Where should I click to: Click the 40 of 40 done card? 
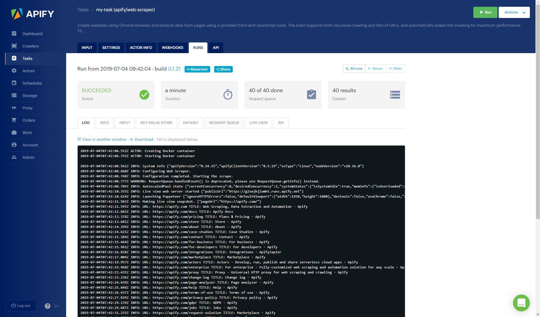283,95
